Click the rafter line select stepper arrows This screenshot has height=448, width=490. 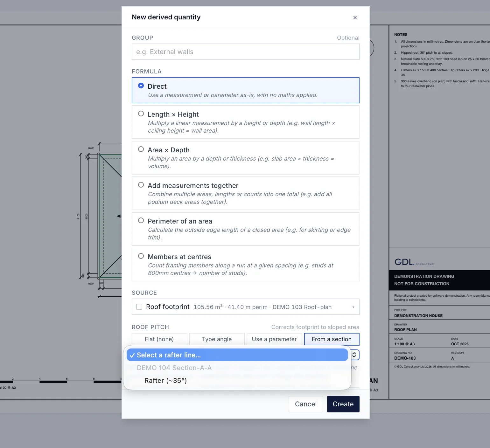(x=354, y=355)
